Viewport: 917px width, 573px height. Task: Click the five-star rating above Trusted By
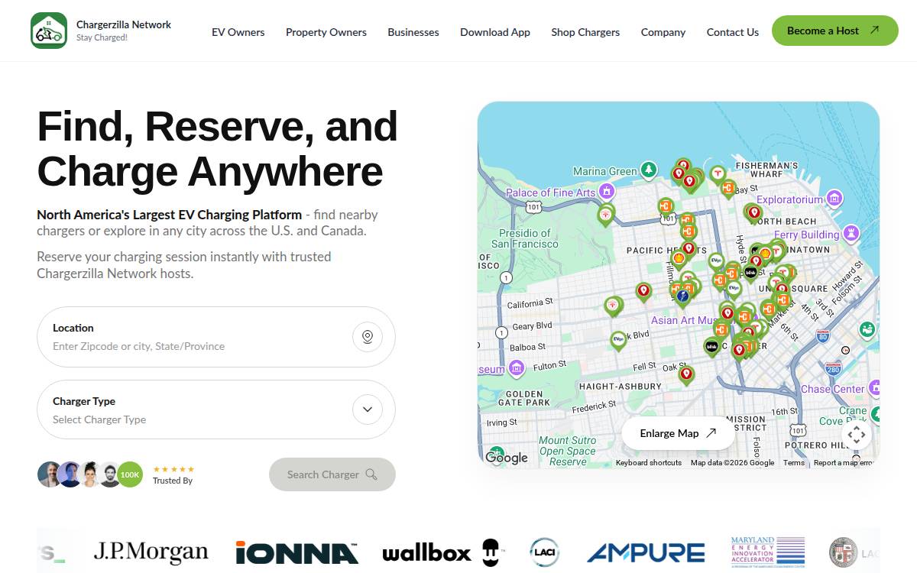173,469
